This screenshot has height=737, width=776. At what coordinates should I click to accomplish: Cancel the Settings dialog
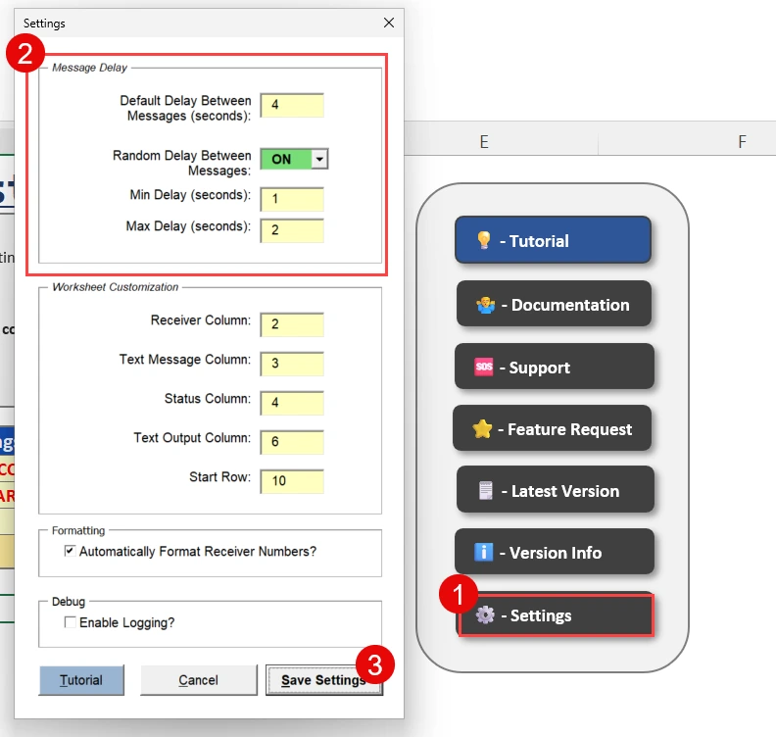pos(199,680)
